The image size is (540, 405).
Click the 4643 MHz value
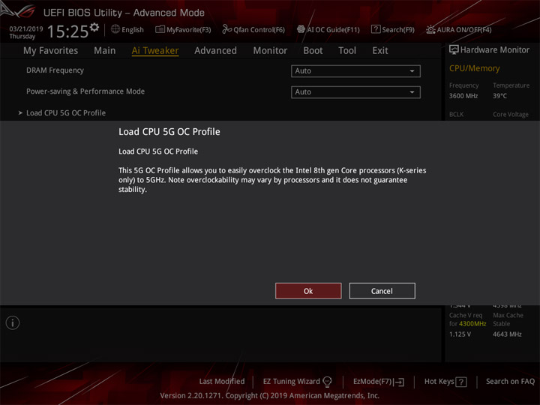point(507,334)
